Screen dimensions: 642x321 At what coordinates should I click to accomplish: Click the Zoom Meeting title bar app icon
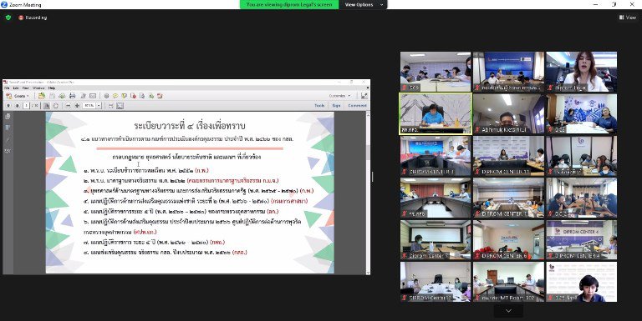tap(4, 4)
